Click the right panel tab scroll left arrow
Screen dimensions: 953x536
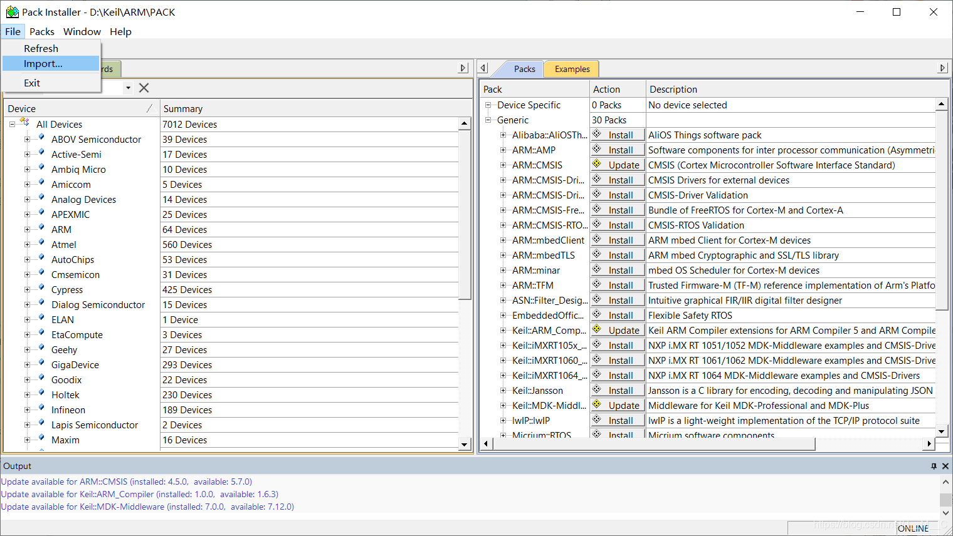pos(483,68)
